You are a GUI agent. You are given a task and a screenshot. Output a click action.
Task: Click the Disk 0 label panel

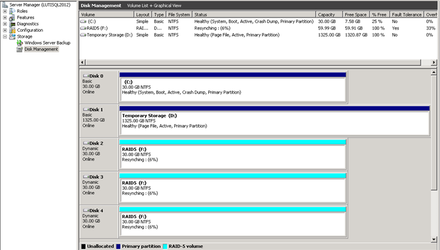pos(99,87)
